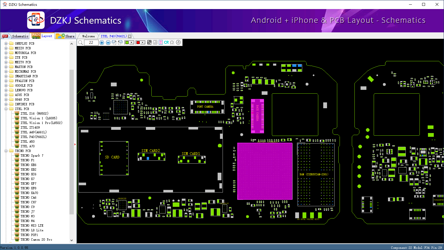Click the RAM (CXDB5CCAM-2301) chip

click(316, 174)
